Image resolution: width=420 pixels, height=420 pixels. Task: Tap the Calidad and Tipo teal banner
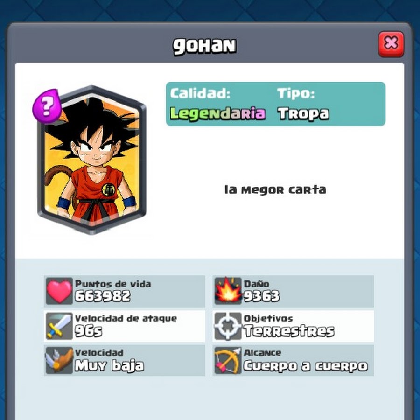click(276, 104)
